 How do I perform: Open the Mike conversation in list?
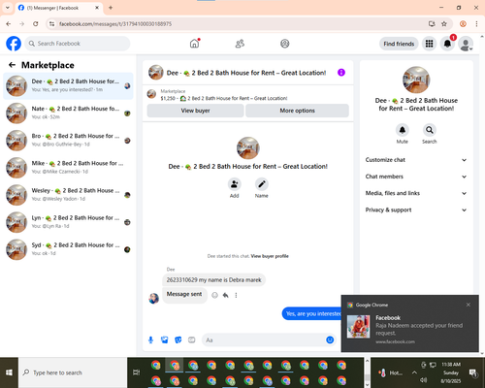click(68, 168)
